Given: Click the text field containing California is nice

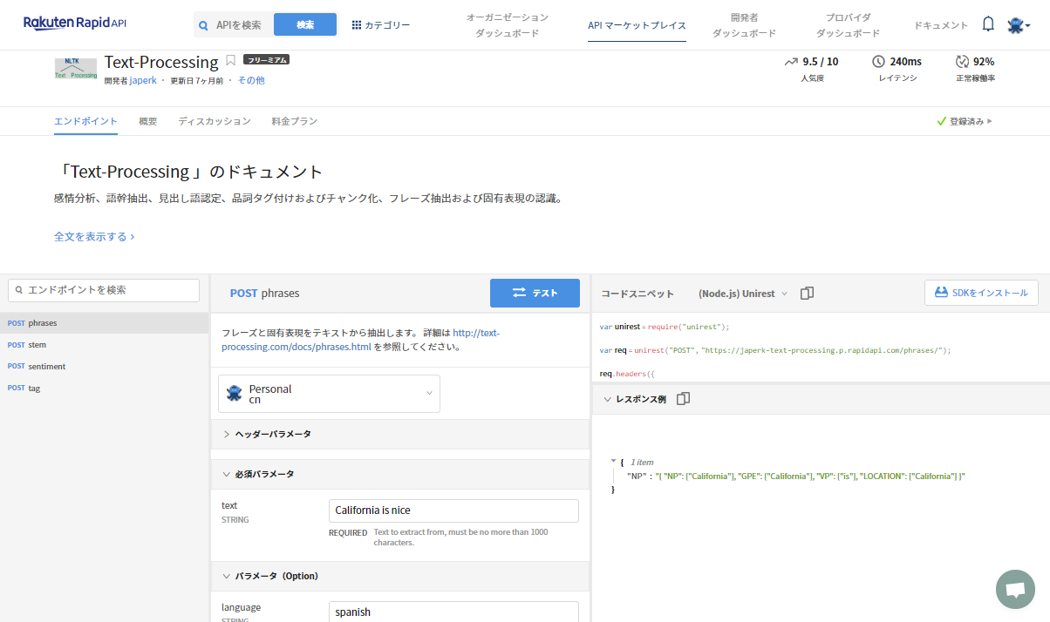Looking at the screenshot, I should pos(453,510).
